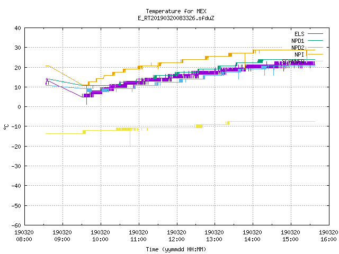Image resolution: width=339 pixels, height=254 pixels.
Task: Click the x-axis tick label 08:00
Action: click(24, 239)
